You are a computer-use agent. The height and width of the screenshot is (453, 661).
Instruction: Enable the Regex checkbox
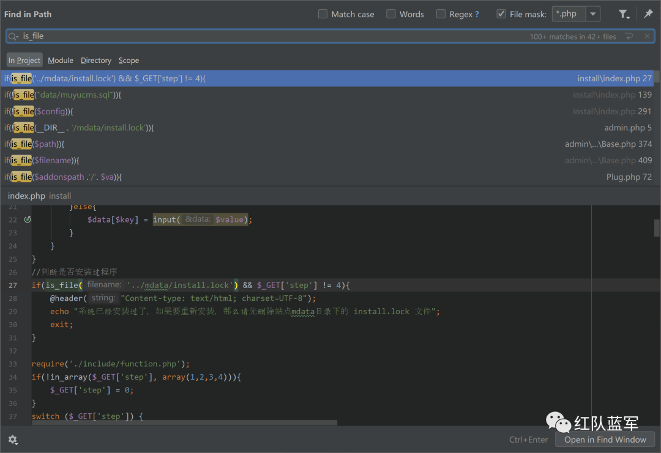[x=441, y=14]
